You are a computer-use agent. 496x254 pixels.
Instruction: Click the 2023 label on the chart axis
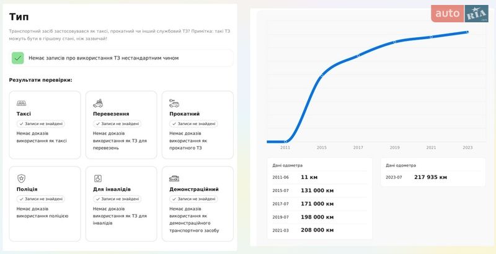point(467,147)
